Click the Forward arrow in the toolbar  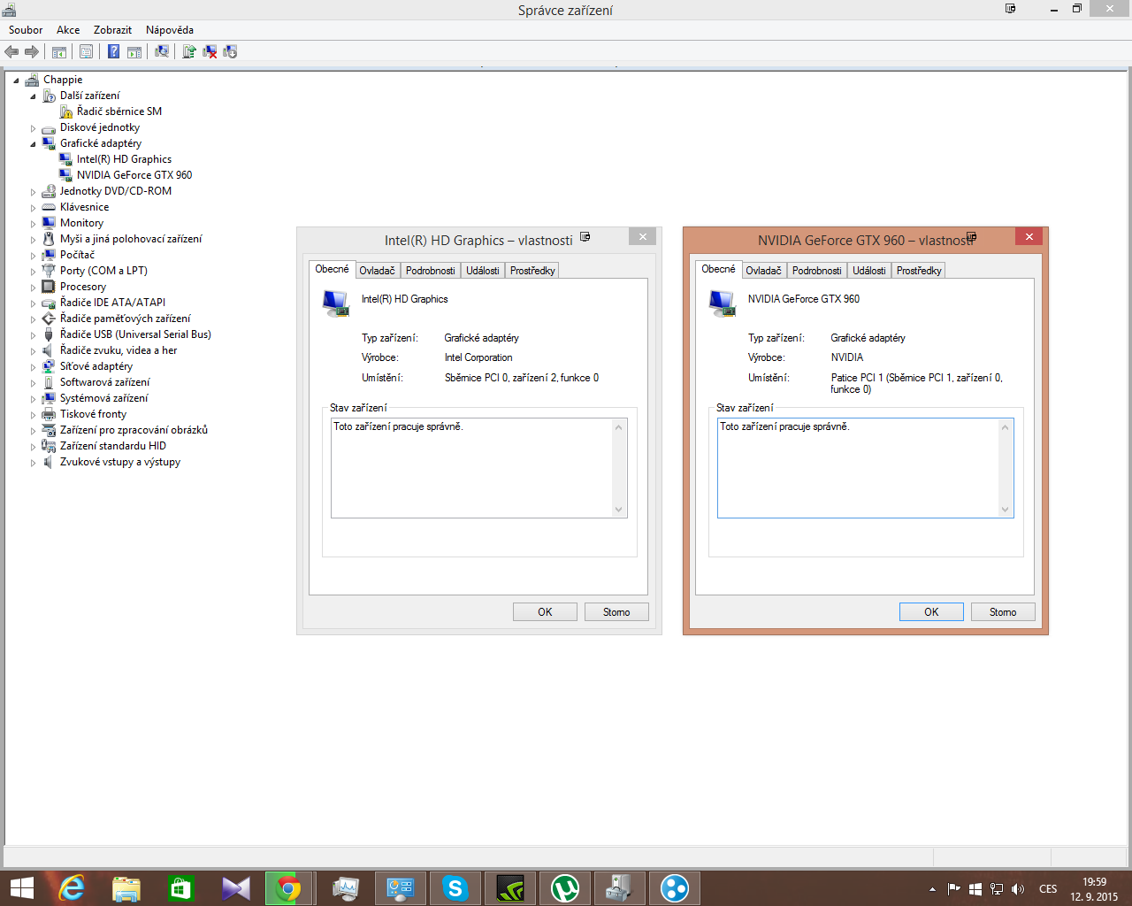(x=32, y=52)
